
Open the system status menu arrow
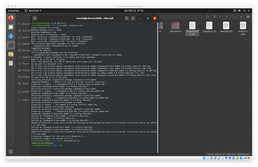pyautogui.click(x=248, y=11)
